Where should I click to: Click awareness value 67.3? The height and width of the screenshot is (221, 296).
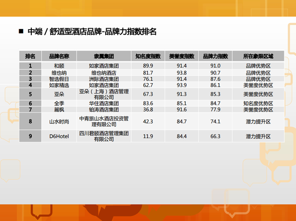[x=148, y=94]
